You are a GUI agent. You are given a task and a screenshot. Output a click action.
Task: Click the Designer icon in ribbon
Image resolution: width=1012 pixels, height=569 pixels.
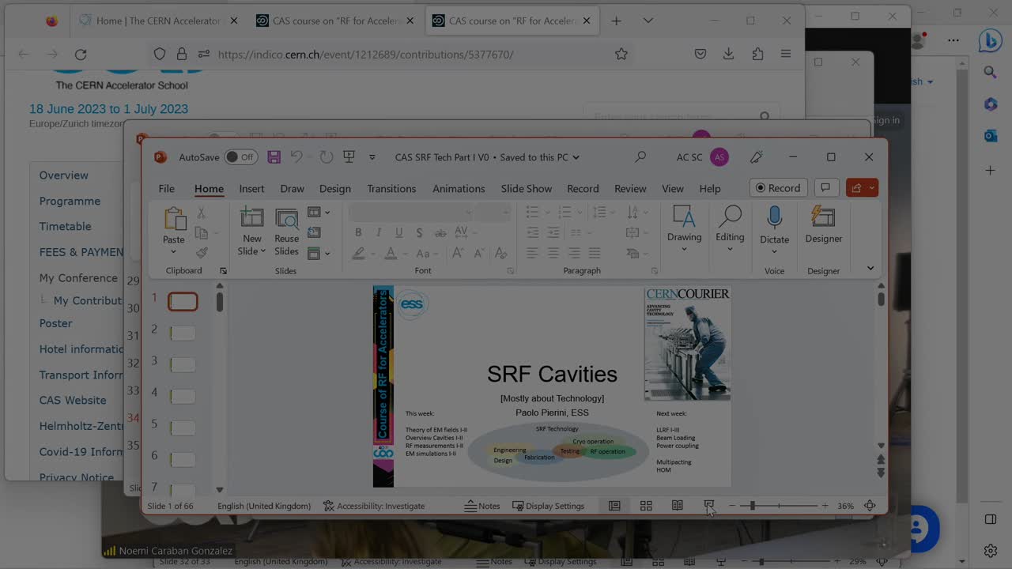click(823, 217)
